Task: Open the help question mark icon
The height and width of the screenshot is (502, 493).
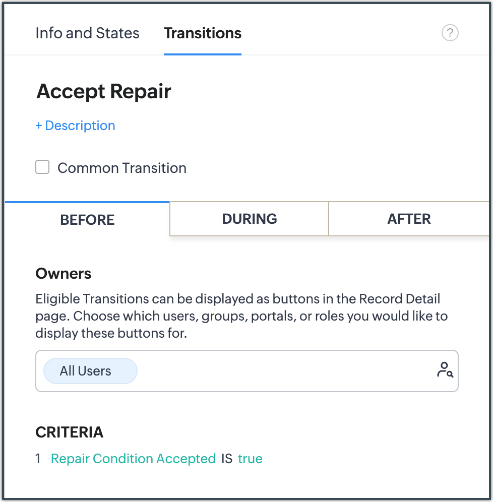Action: [450, 33]
